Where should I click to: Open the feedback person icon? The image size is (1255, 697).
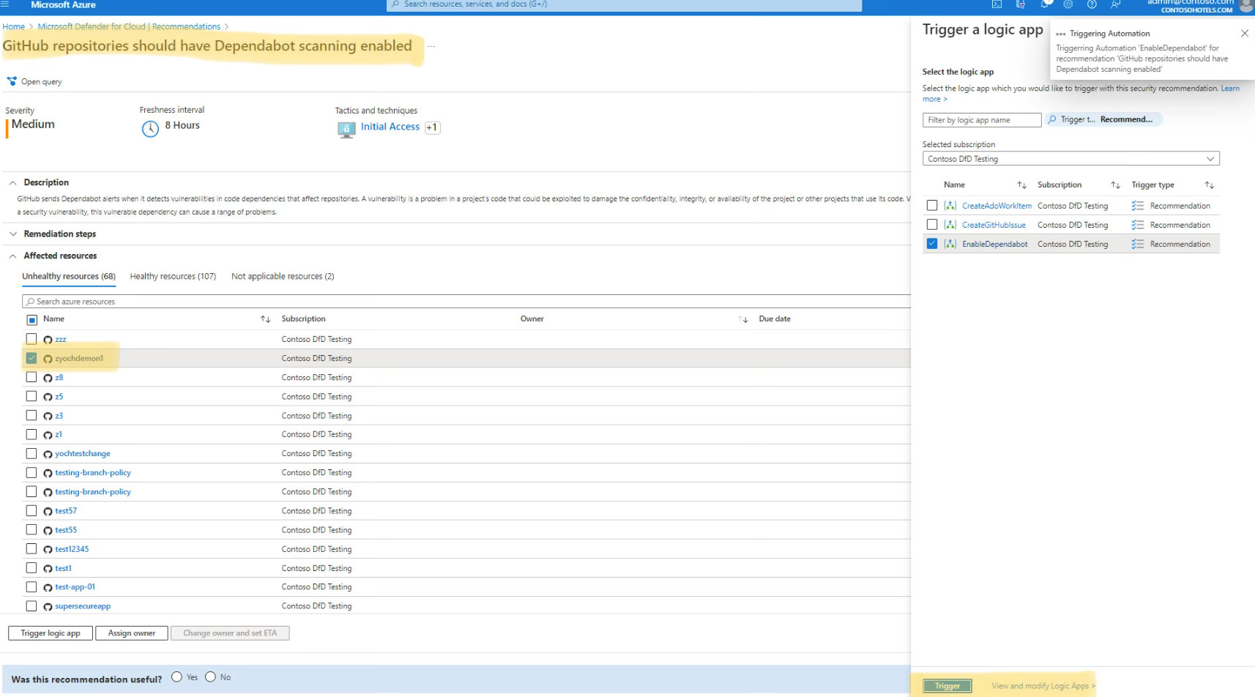tap(1115, 4)
